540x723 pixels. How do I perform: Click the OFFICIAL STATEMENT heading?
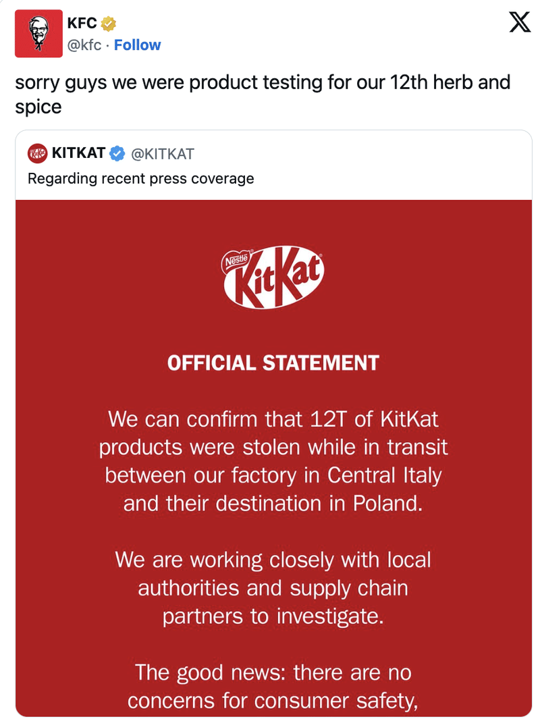click(x=273, y=363)
